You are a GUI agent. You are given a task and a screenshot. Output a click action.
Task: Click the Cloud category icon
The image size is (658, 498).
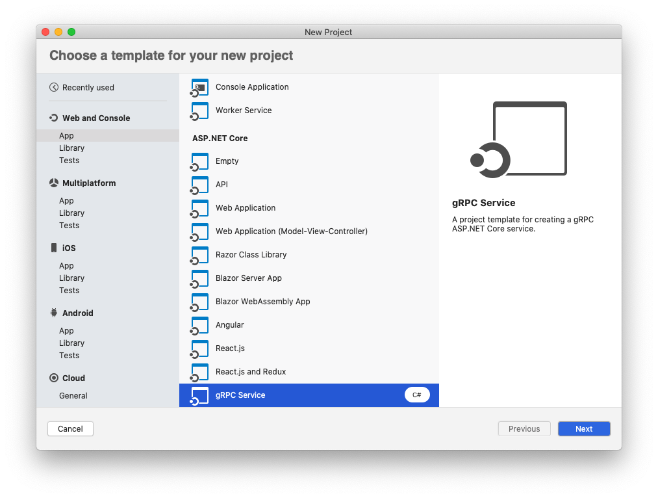(x=54, y=378)
